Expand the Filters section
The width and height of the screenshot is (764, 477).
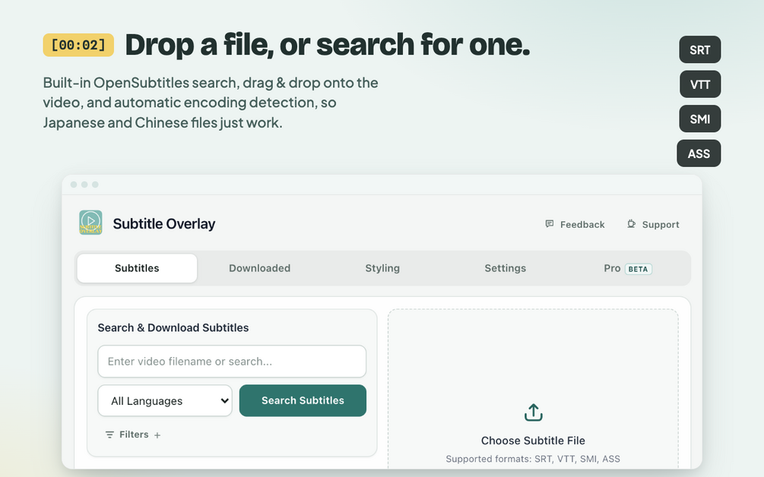[x=133, y=434]
